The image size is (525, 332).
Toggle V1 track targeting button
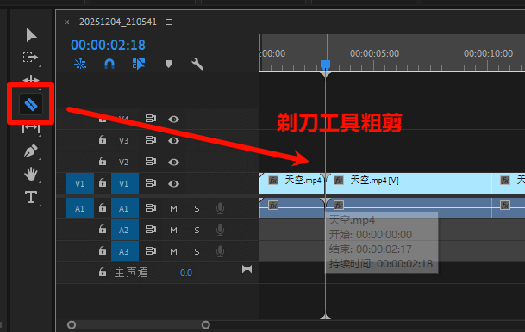pos(125,183)
